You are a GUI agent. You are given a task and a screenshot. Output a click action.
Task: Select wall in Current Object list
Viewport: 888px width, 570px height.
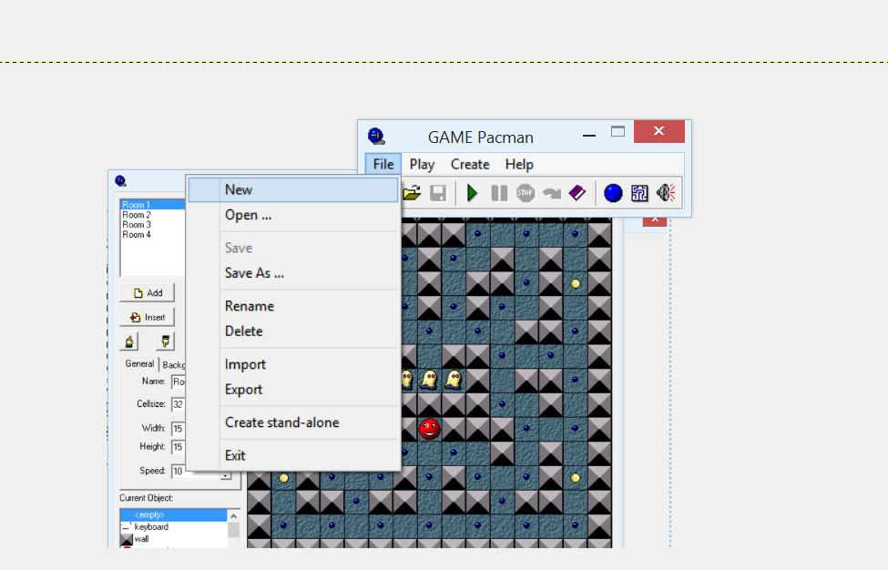(173, 539)
